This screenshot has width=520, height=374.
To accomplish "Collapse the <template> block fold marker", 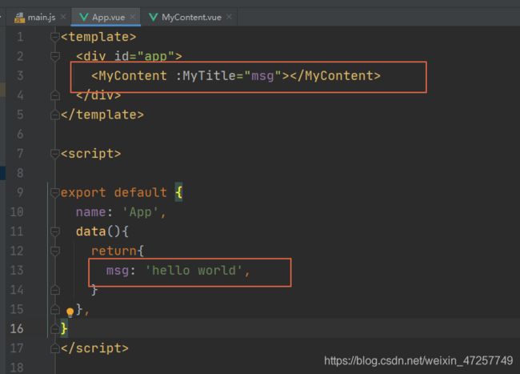I will click(x=54, y=37).
